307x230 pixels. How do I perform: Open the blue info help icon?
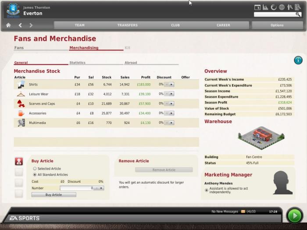tap(298, 60)
